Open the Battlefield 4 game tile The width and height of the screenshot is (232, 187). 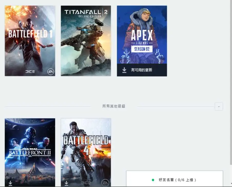[86, 152]
